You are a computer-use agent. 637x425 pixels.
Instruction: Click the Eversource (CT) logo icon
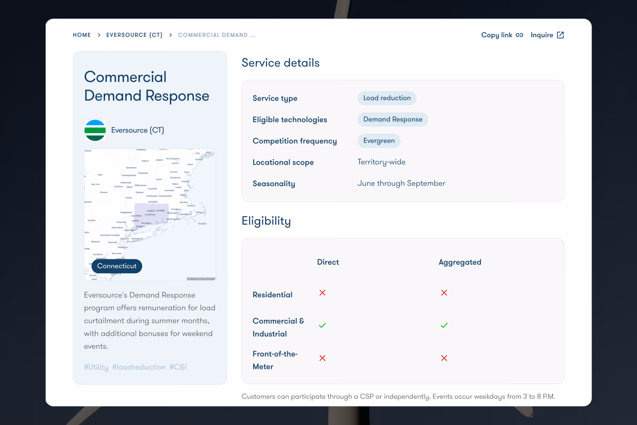click(95, 130)
